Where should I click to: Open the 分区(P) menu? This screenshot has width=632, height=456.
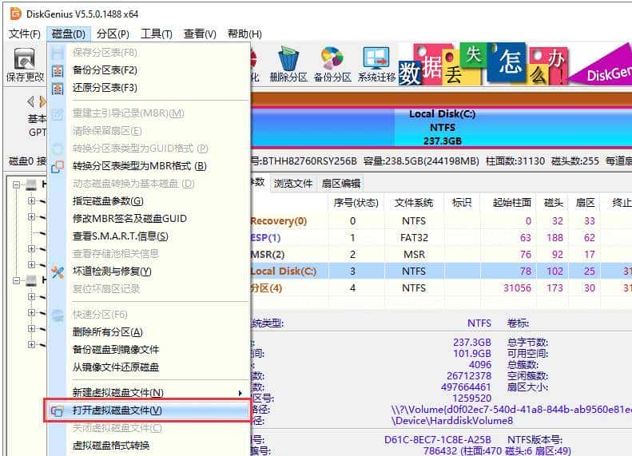point(113,34)
